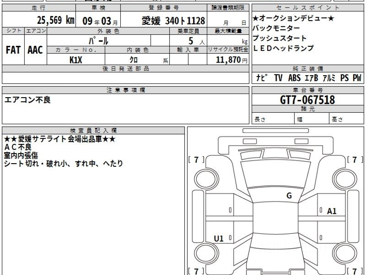The image size is (366, 275).
Task: Select the 諸元 header
Action: click(x=308, y=109)
